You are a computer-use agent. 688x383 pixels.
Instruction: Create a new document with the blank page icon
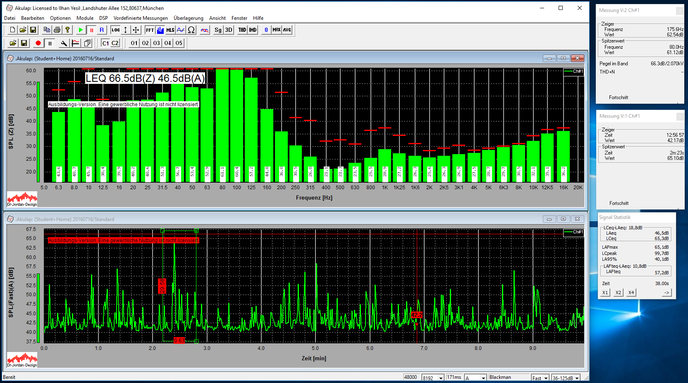[x=12, y=30]
